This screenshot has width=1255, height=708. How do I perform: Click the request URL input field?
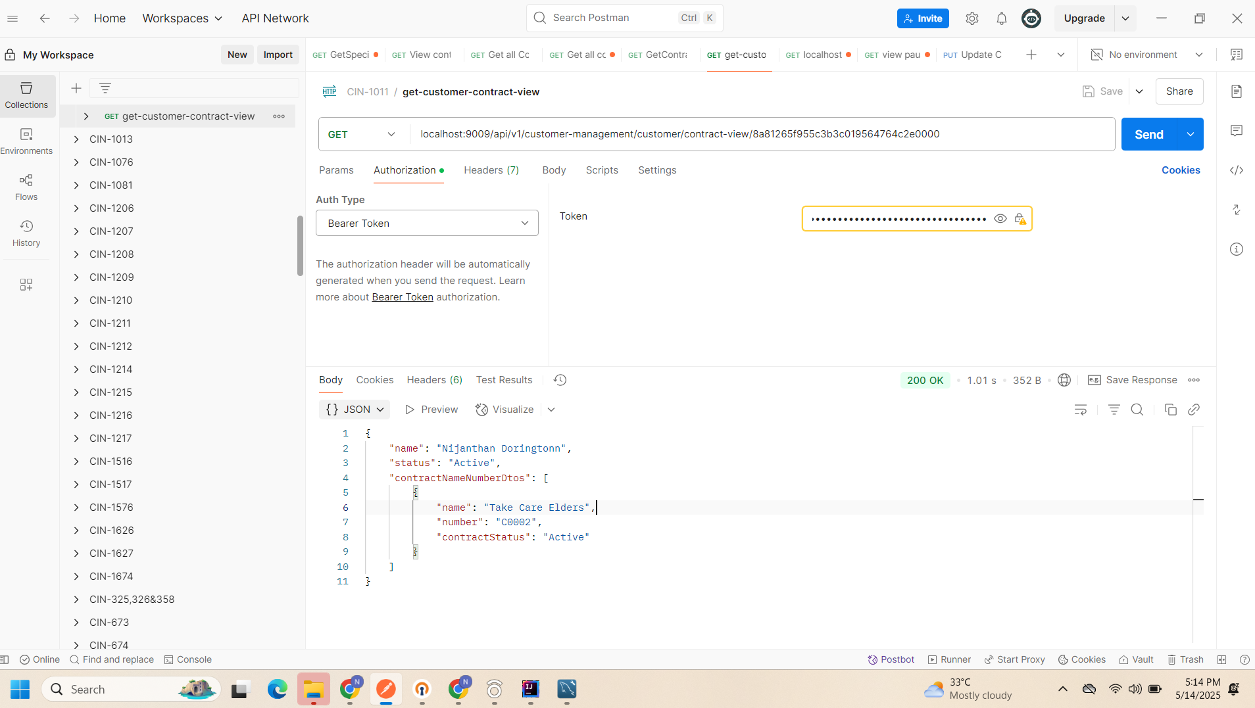click(762, 134)
